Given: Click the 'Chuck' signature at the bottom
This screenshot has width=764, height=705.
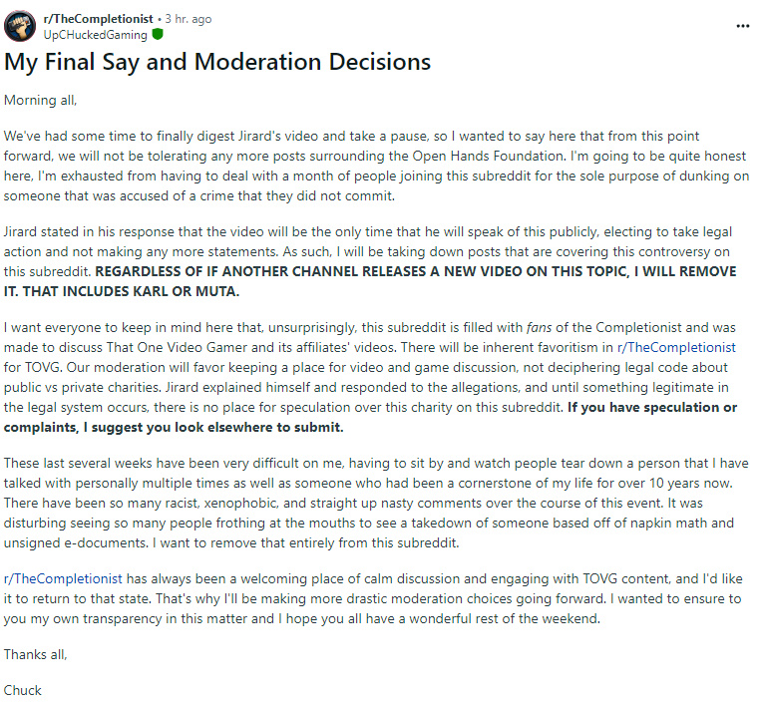Looking at the screenshot, I should point(23,690).
